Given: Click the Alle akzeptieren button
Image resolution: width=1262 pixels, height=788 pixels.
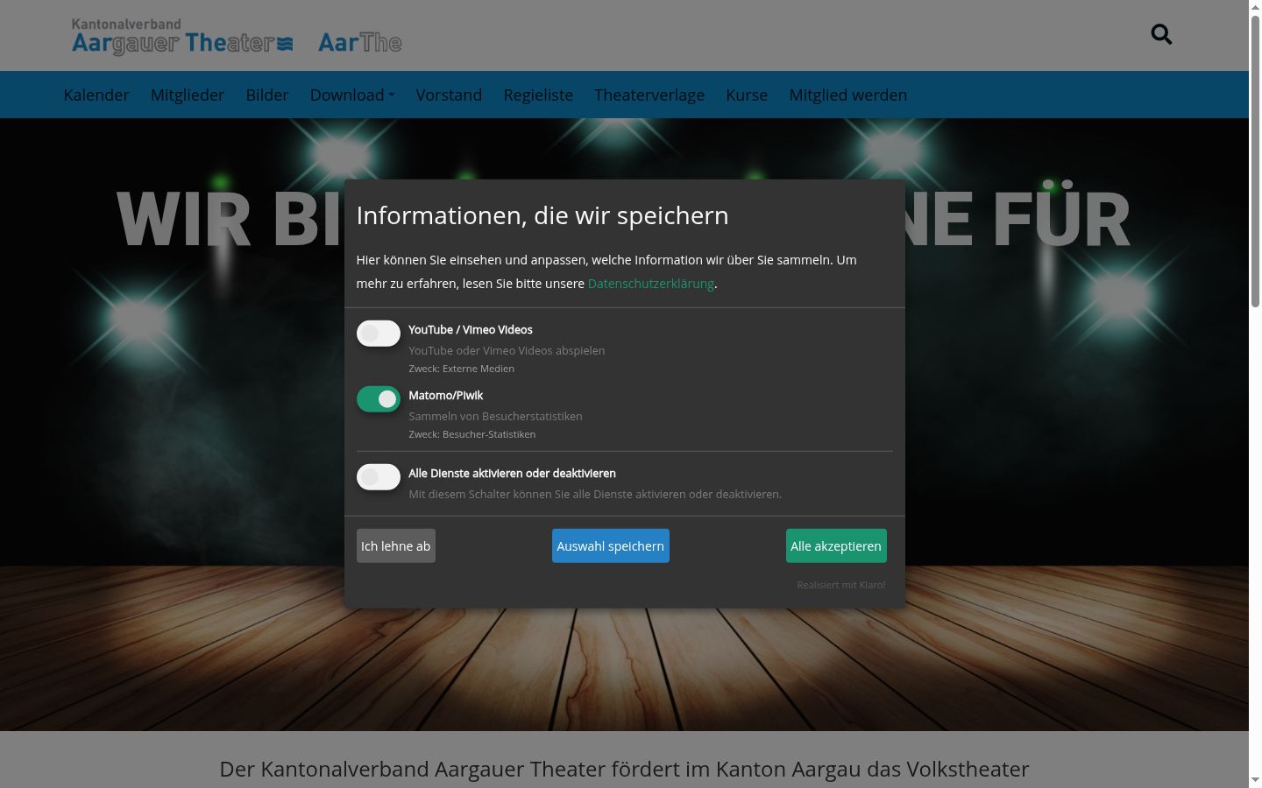Looking at the screenshot, I should pos(836,545).
